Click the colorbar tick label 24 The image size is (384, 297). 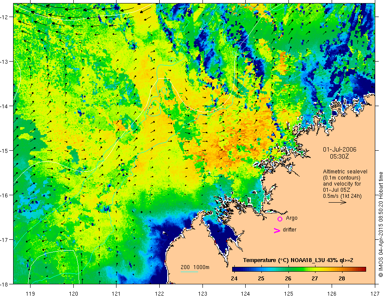tap(234, 278)
